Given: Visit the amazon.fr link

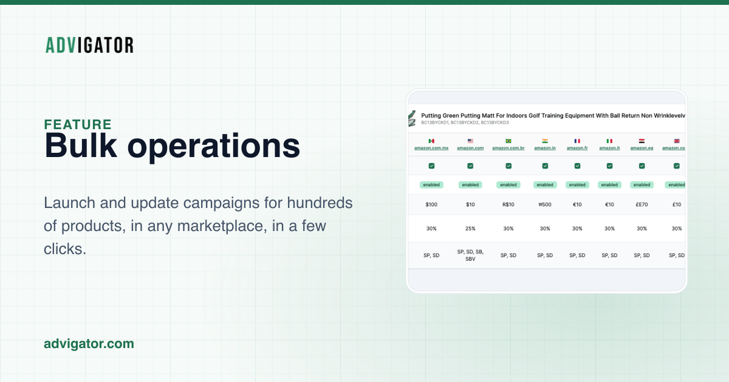Looking at the screenshot, I should [577, 148].
